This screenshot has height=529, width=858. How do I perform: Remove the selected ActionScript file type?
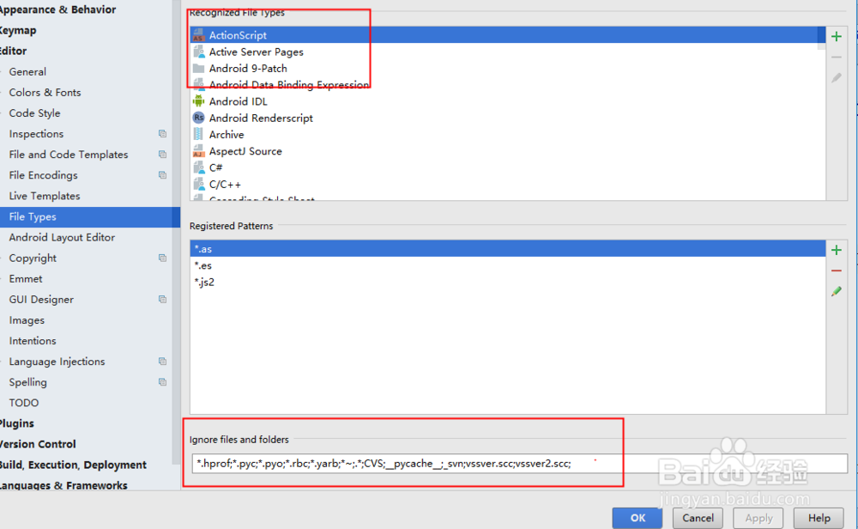837,58
